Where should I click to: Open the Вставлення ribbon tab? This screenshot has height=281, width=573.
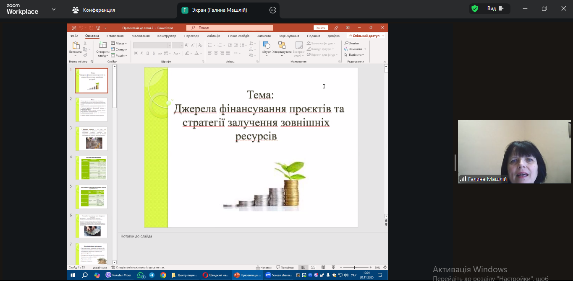[x=115, y=36]
